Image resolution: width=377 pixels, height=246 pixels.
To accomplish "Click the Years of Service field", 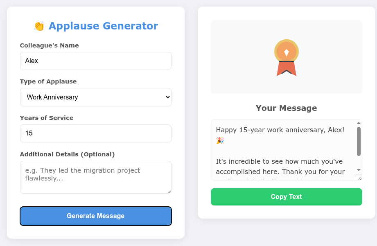I will (x=96, y=133).
